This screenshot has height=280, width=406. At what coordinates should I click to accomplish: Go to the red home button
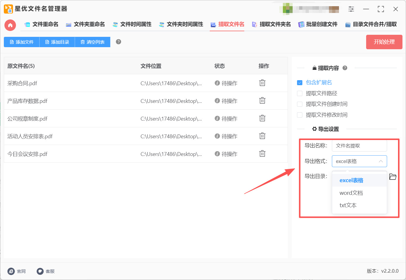click(x=10, y=25)
